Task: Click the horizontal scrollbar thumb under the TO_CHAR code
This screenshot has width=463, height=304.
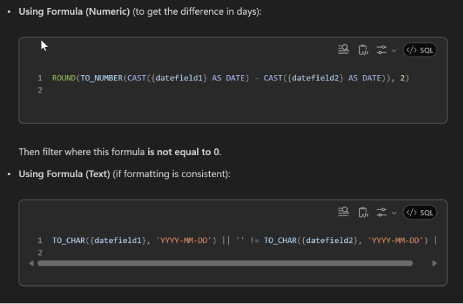Action: pyautogui.click(x=225, y=263)
